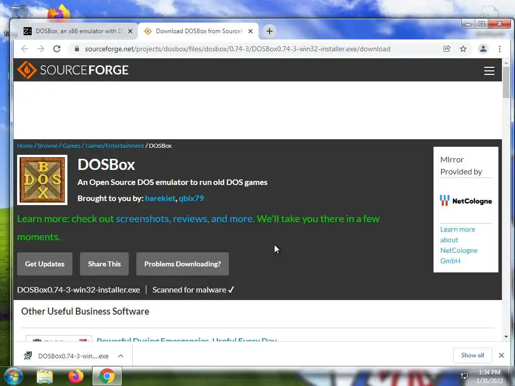Open Chrome profile avatar
The image size is (515, 386).
(483, 49)
